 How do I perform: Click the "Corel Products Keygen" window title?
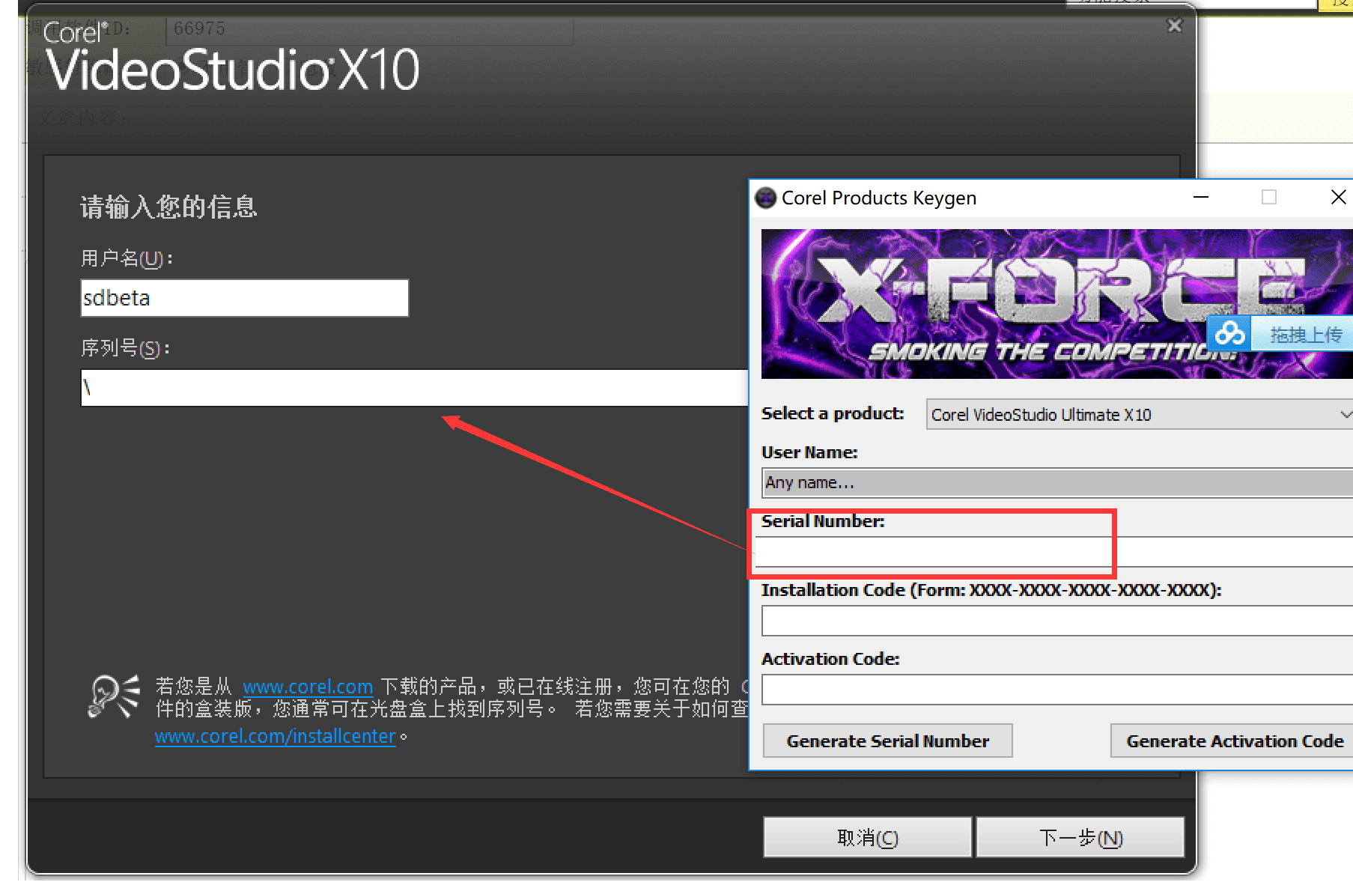[x=879, y=198]
